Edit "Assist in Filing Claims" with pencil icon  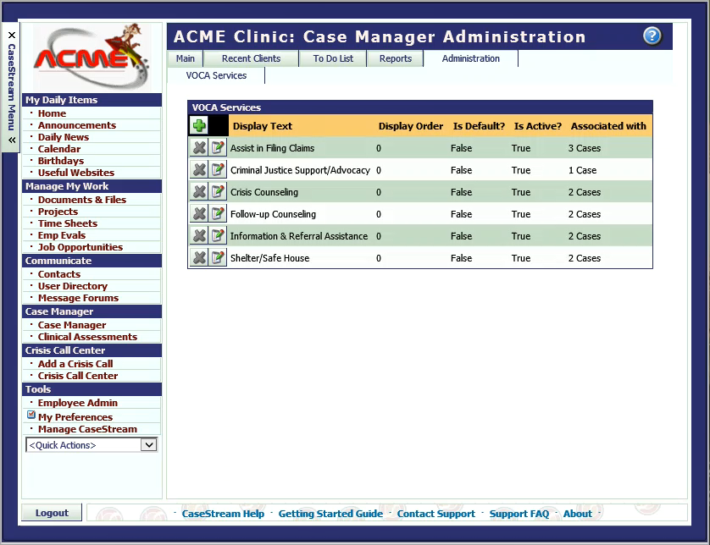[x=217, y=148]
